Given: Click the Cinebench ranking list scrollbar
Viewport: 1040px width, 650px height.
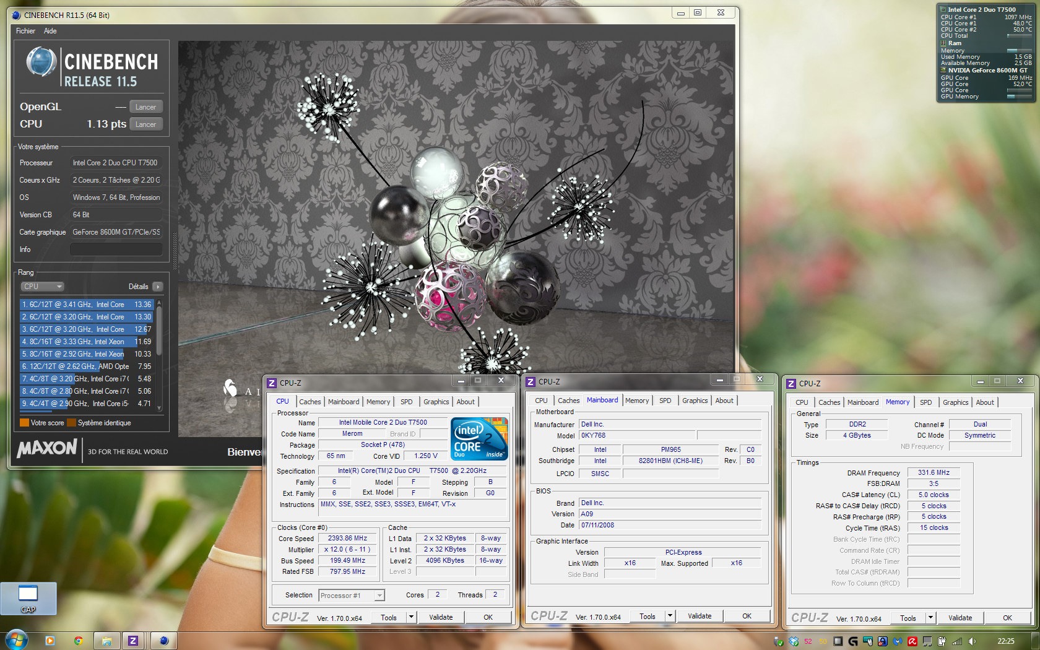Looking at the screenshot, I should 159,355.
